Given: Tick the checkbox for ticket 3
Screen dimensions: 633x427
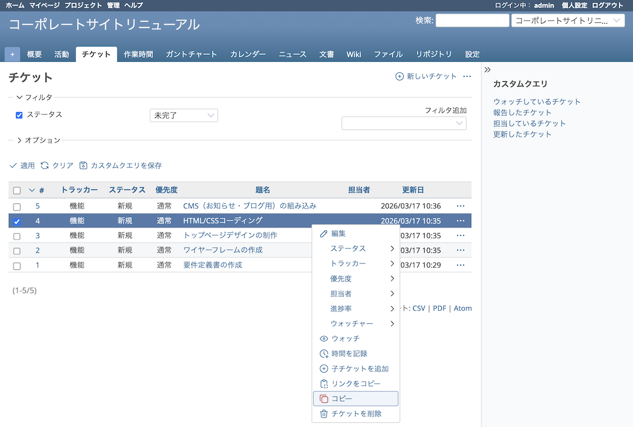Looking at the screenshot, I should coord(17,236).
